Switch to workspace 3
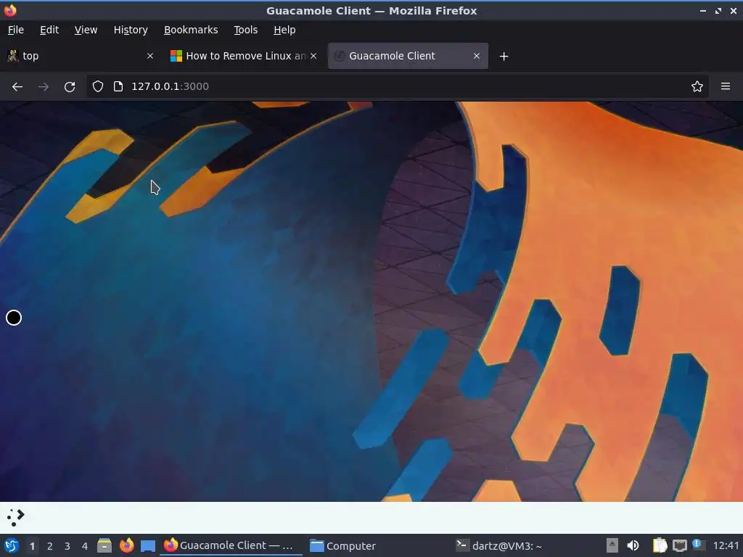 click(x=67, y=546)
